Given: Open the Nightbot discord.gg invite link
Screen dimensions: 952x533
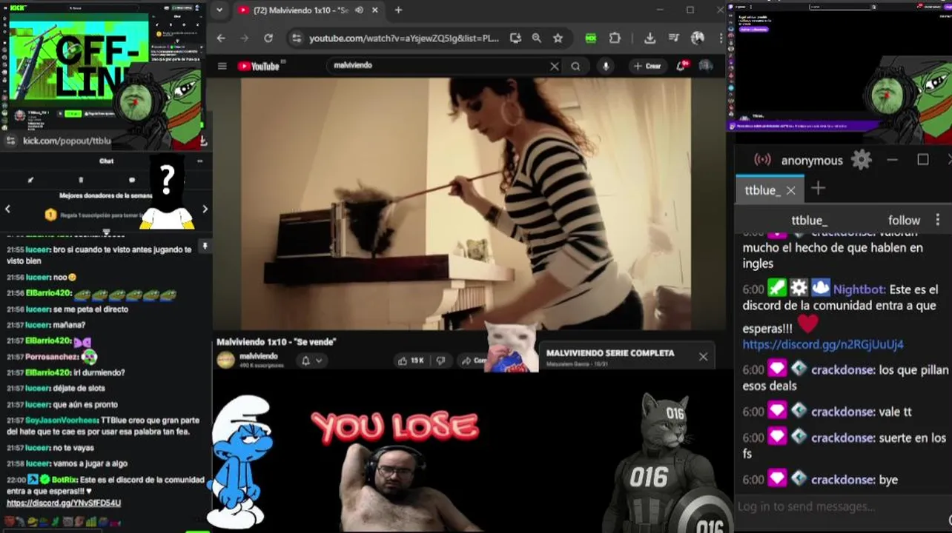Looking at the screenshot, I should point(823,344).
